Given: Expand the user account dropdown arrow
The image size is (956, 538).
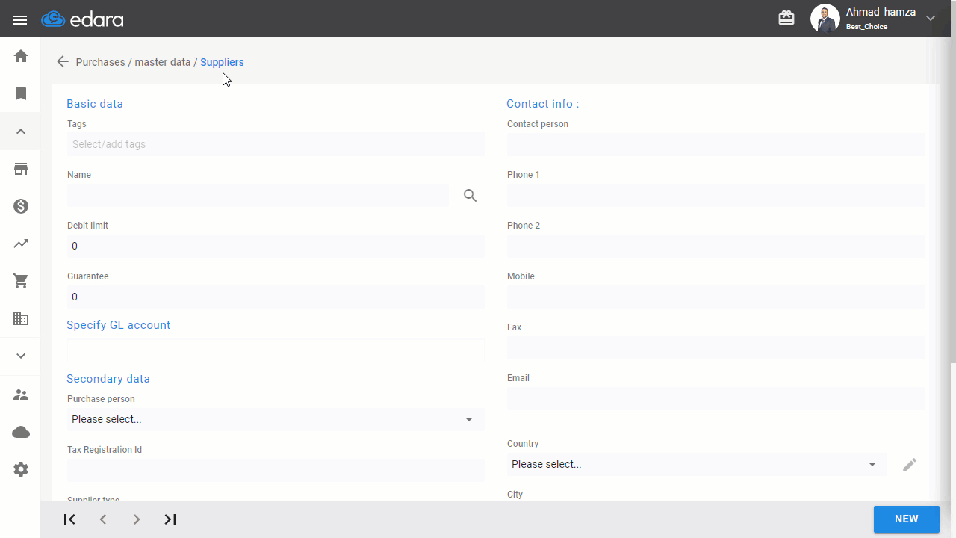Looking at the screenshot, I should point(931,19).
